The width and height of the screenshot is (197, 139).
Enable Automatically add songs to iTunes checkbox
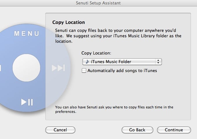pyautogui.click(x=84, y=71)
